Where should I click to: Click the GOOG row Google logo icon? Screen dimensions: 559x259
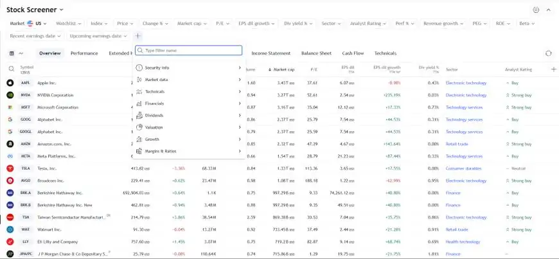click(x=10, y=120)
